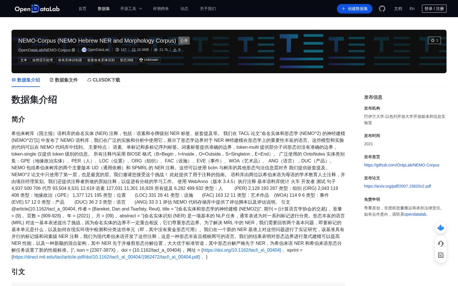Click the file count icon showing 147
Screen dimensions: 458x286
117,50
